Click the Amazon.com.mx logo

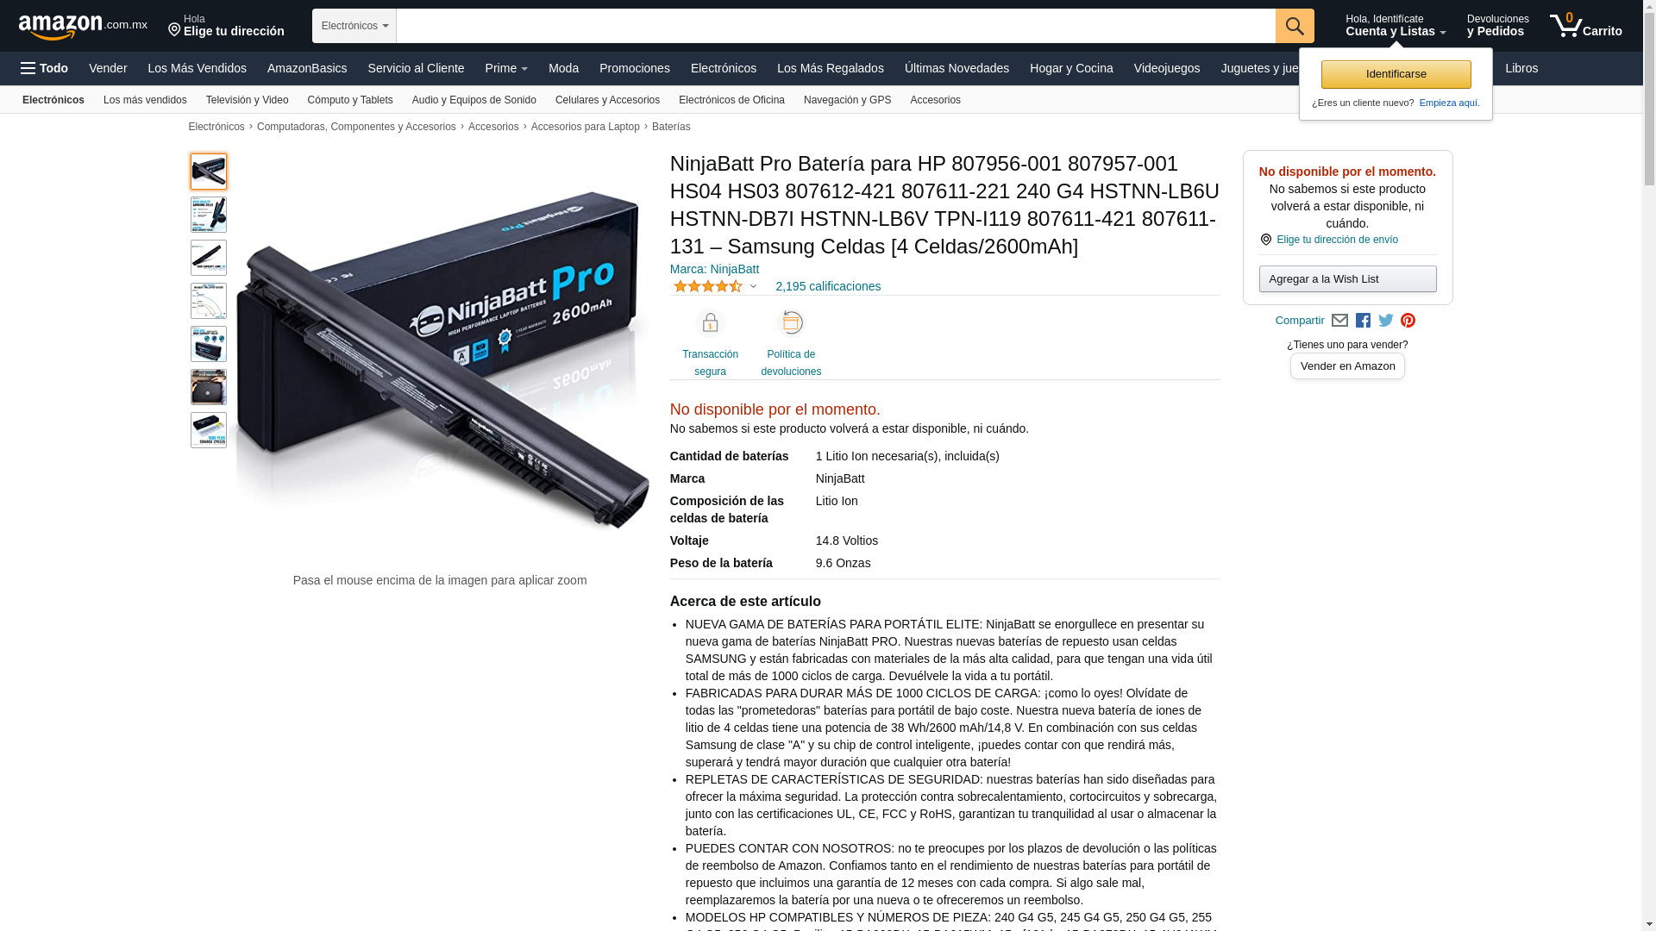[83, 27]
